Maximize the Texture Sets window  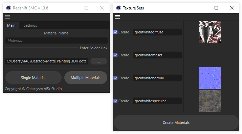pos(216,8)
